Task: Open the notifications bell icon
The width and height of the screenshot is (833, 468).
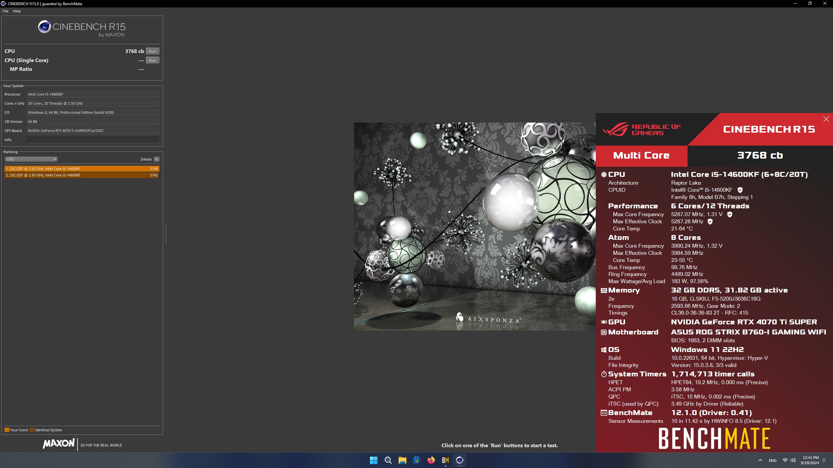Action: coord(824,460)
